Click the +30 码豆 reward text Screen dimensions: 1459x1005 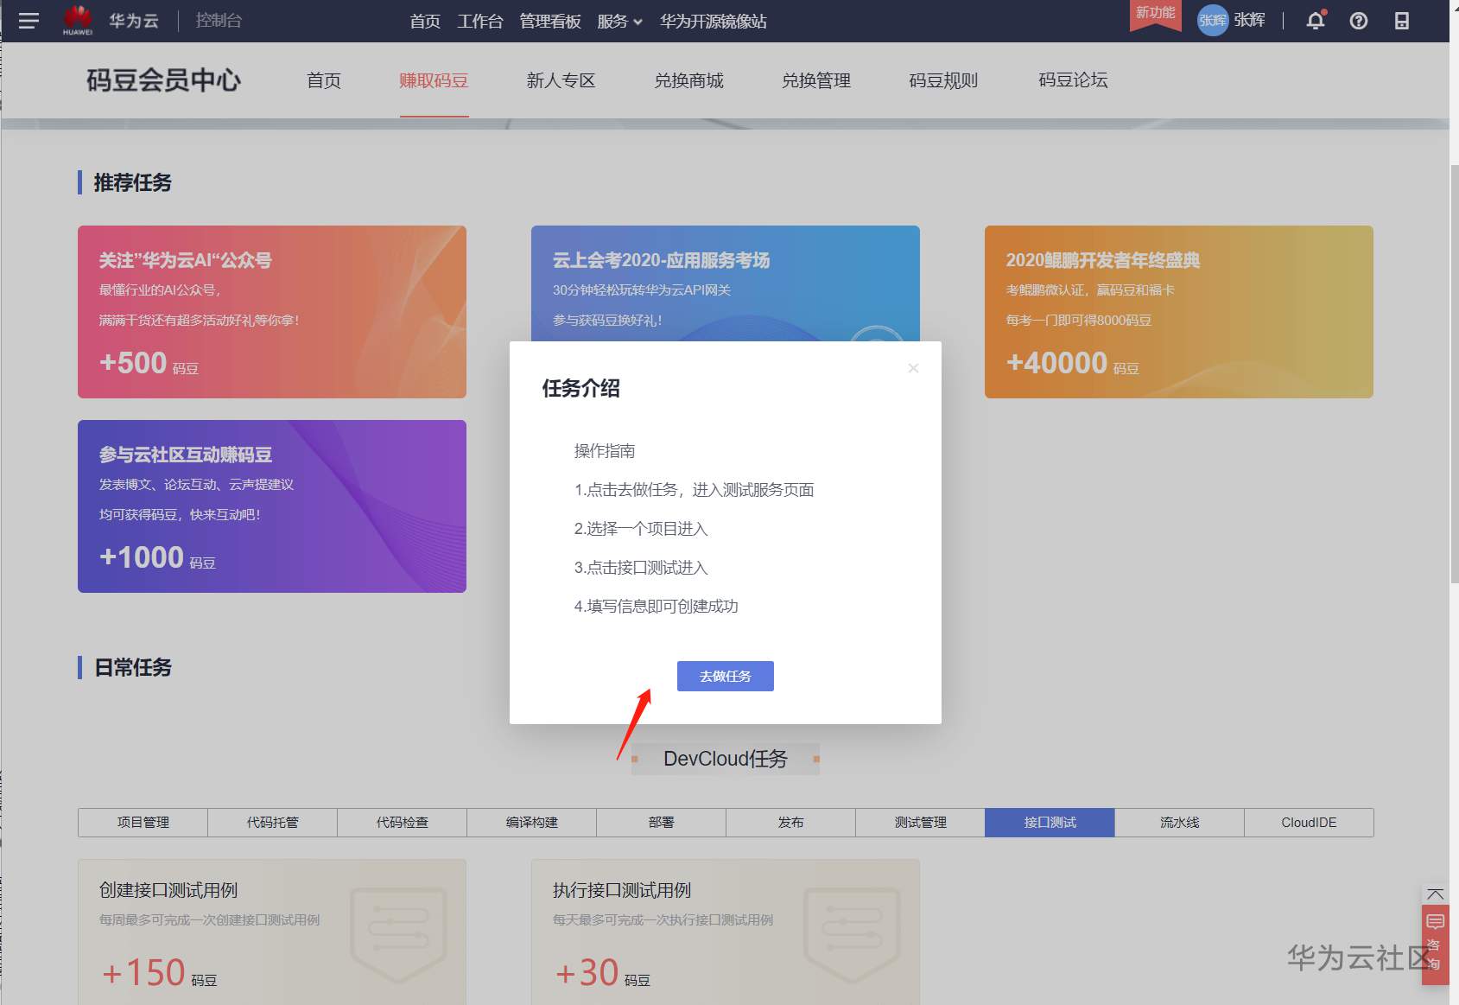(602, 973)
